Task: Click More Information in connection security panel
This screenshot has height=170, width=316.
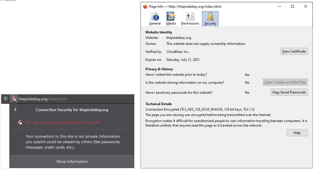Action: click(x=72, y=161)
